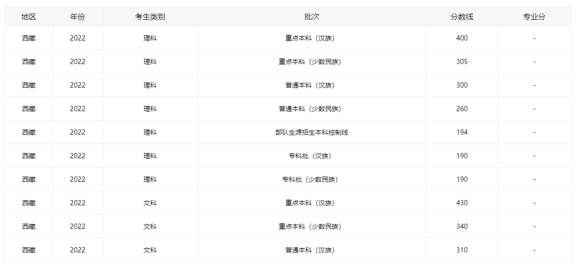Click the 260 score cell
The width and height of the screenshot is (576, 267).
462,109
